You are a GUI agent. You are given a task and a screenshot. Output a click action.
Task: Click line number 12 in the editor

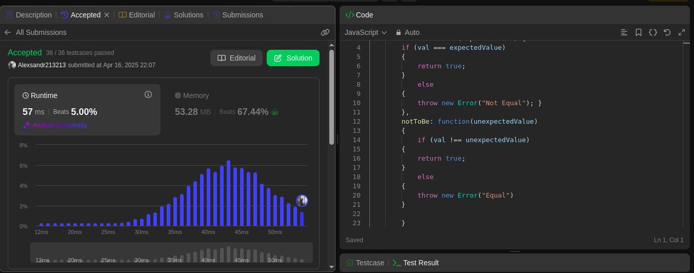click(x=356, y=121)
